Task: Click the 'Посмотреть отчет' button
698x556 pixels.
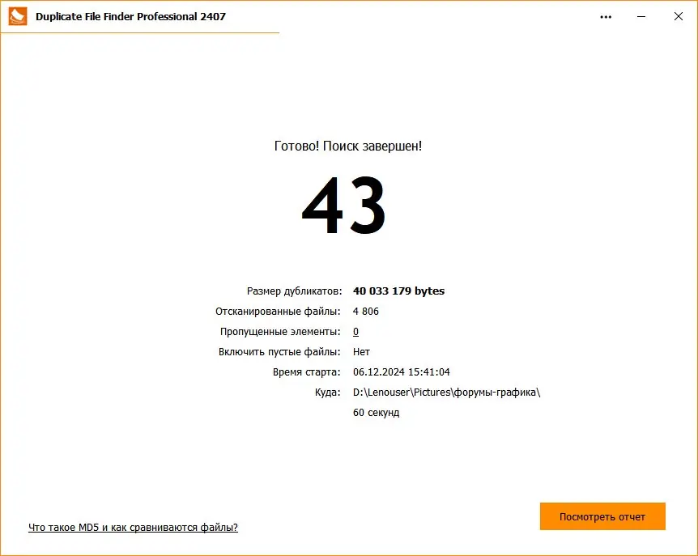Action: pyautogui.click(x=602, y=516)
